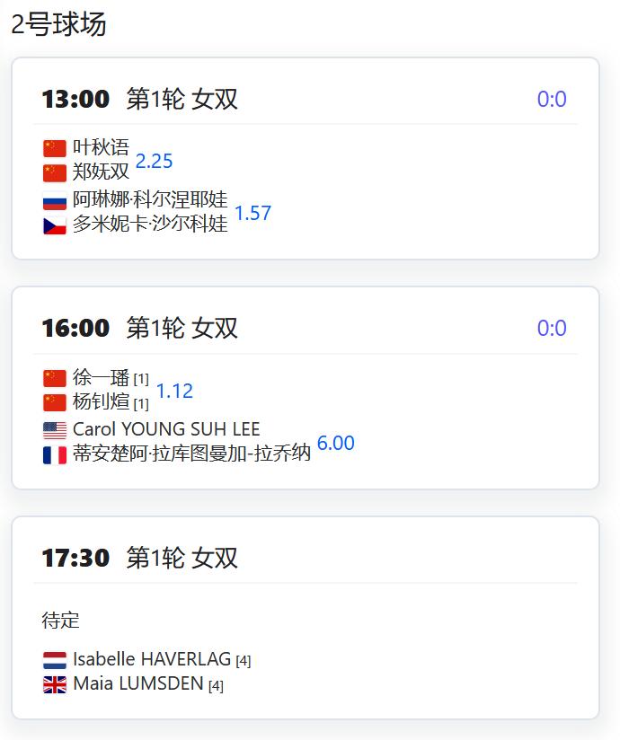Open player Maia LUMSDEN profile
620x740 pixels.
tap(138, 683)
